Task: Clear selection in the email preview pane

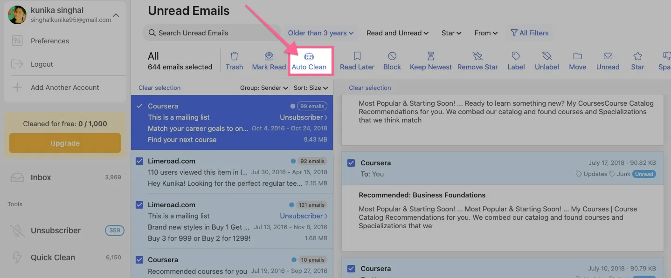Action: (370, 88)
